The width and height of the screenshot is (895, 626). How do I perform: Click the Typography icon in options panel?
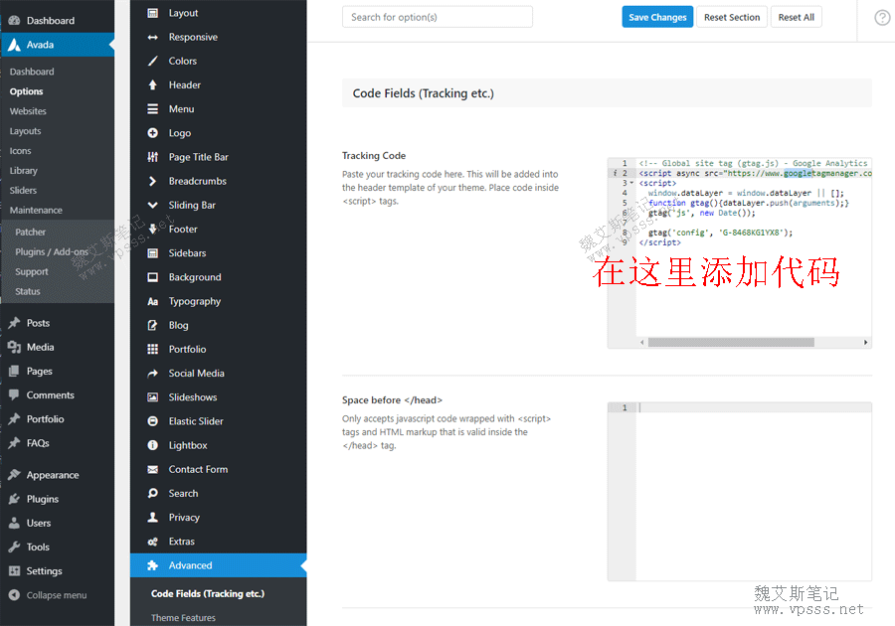click(152, 301)
